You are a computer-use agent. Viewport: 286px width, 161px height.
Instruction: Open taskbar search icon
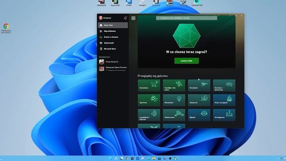(x=116, y=158)
